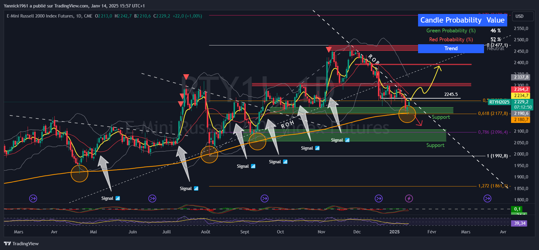Click the Août label on the time axis

pos(206,232)
